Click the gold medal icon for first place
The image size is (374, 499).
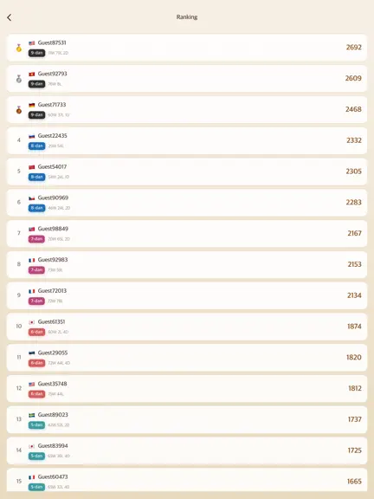19,48
